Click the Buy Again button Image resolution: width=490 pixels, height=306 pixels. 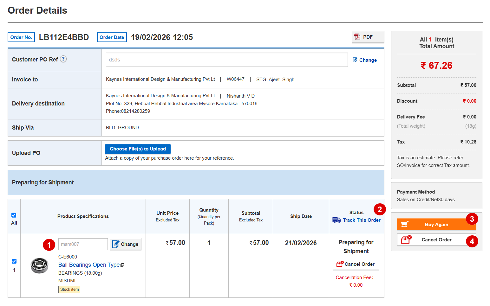[436, 224]
